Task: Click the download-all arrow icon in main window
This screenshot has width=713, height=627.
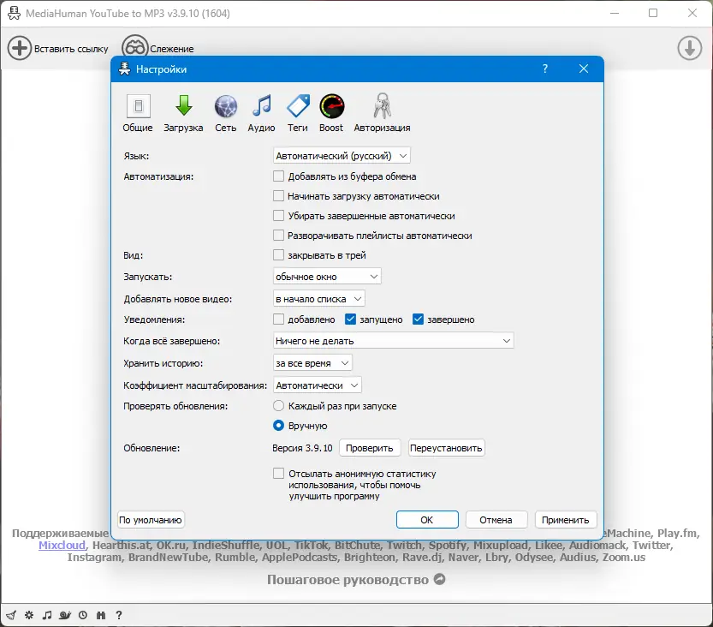Action: [x=689, y=48]
